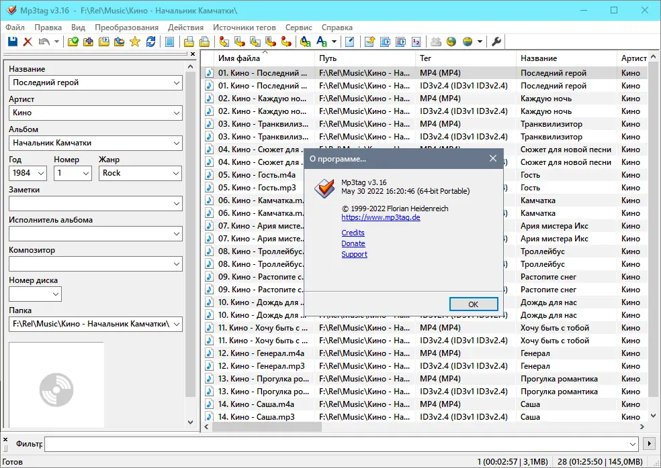Create playlist for selected files icon
The width and height of the screenshot is (661, 468).
tap(400, 42)
